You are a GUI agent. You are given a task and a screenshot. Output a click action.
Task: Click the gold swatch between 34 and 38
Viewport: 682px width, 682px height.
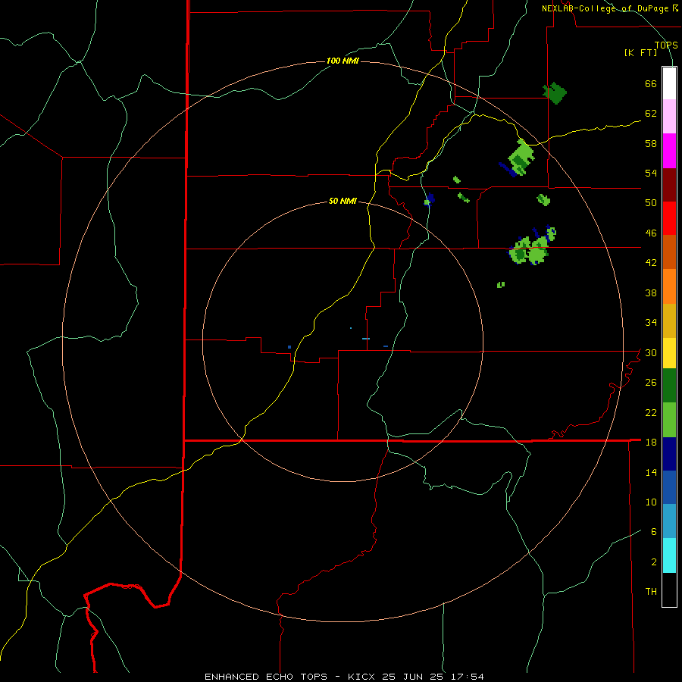pos(669,321)
